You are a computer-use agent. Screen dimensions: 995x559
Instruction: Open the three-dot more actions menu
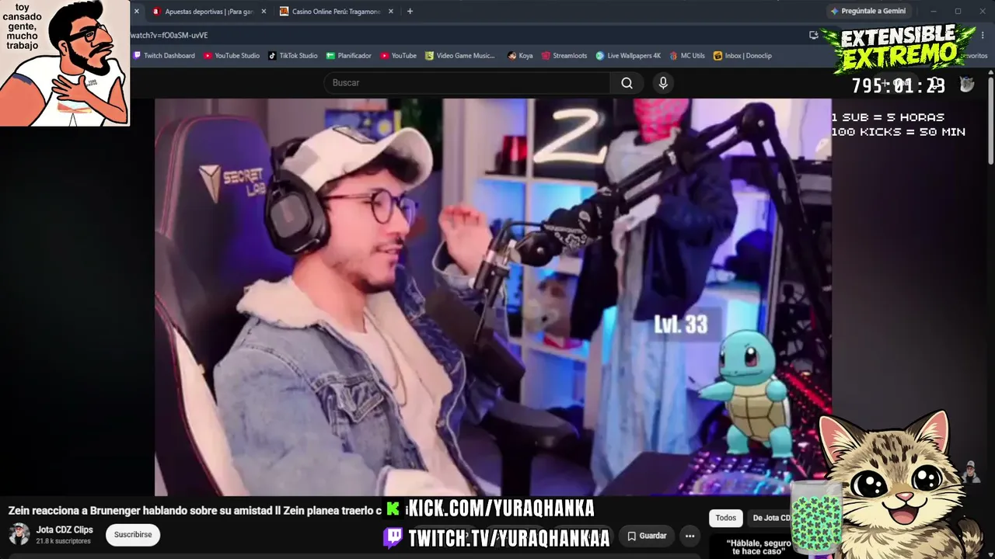click(x=690, y=536)
